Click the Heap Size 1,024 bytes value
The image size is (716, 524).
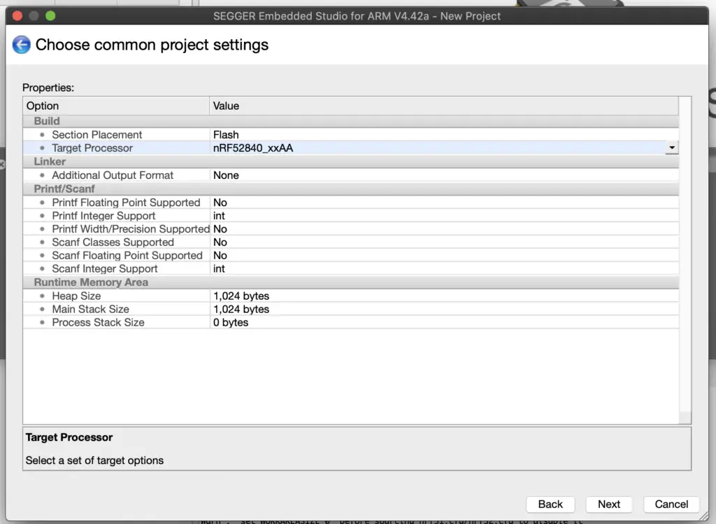[241, 296]
